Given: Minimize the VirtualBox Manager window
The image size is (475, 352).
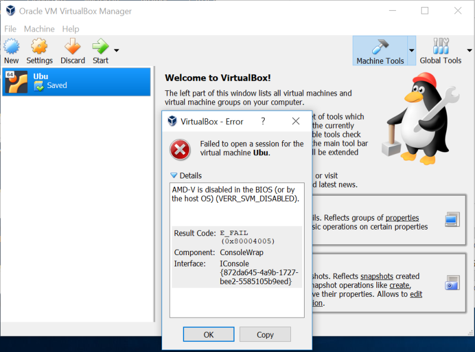Looking at the screenshot, I should click(392, 11).
